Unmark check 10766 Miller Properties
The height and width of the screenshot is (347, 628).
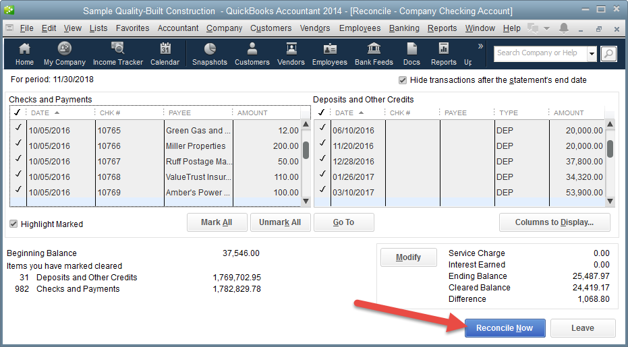[18, 143]
